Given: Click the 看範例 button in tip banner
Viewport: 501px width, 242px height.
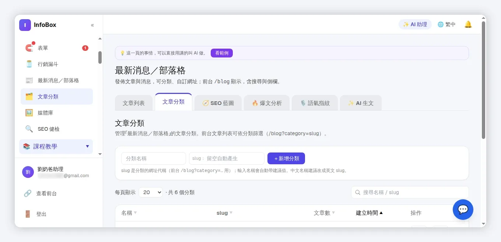Looking at the screenshot, I should tap(222, 53).
